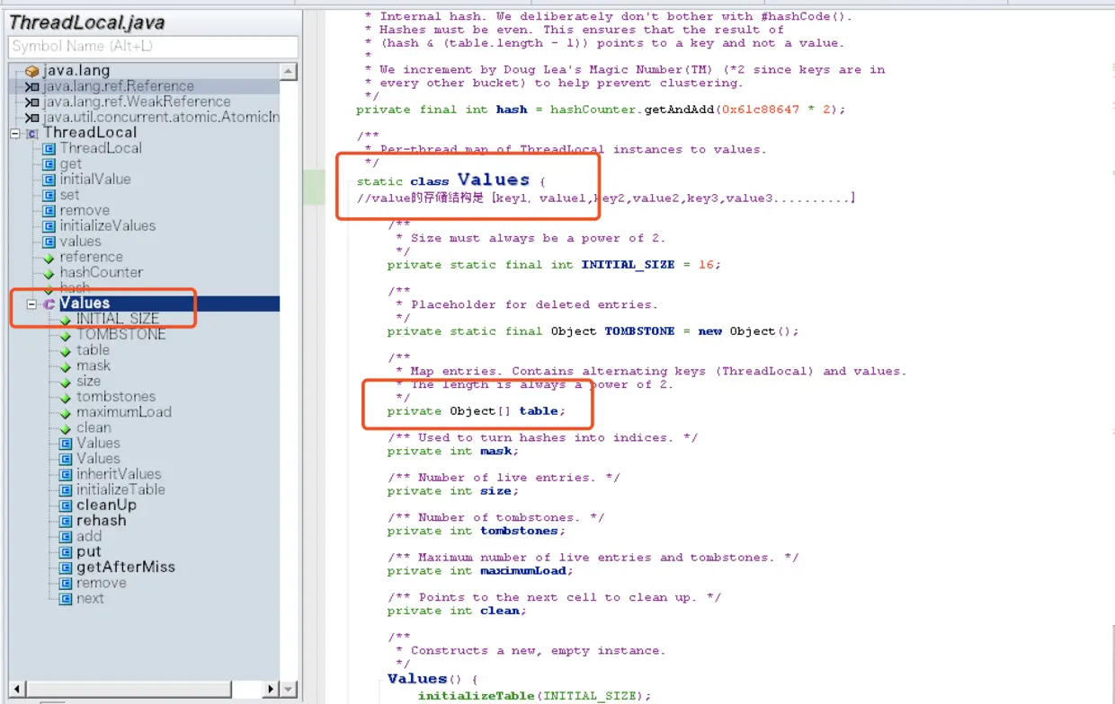Click the Values() constructor in code
The width and height of the screenshot is (1115, 704).
click(433, 679)
